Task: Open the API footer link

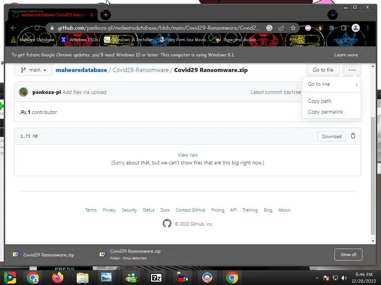Action: (x=234, y=210)
